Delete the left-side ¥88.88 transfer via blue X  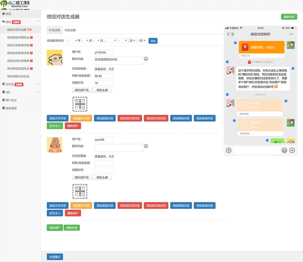click(x=286, y=101)
